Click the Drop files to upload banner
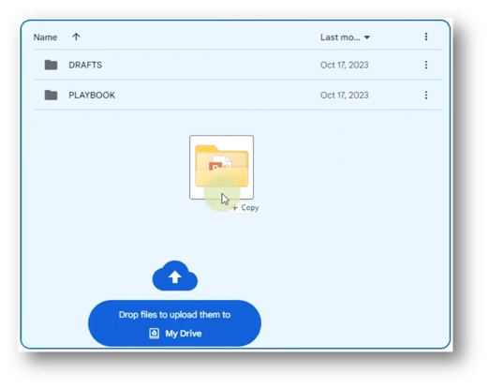This screenshot has width=489, height=388. tap(174, 323)
